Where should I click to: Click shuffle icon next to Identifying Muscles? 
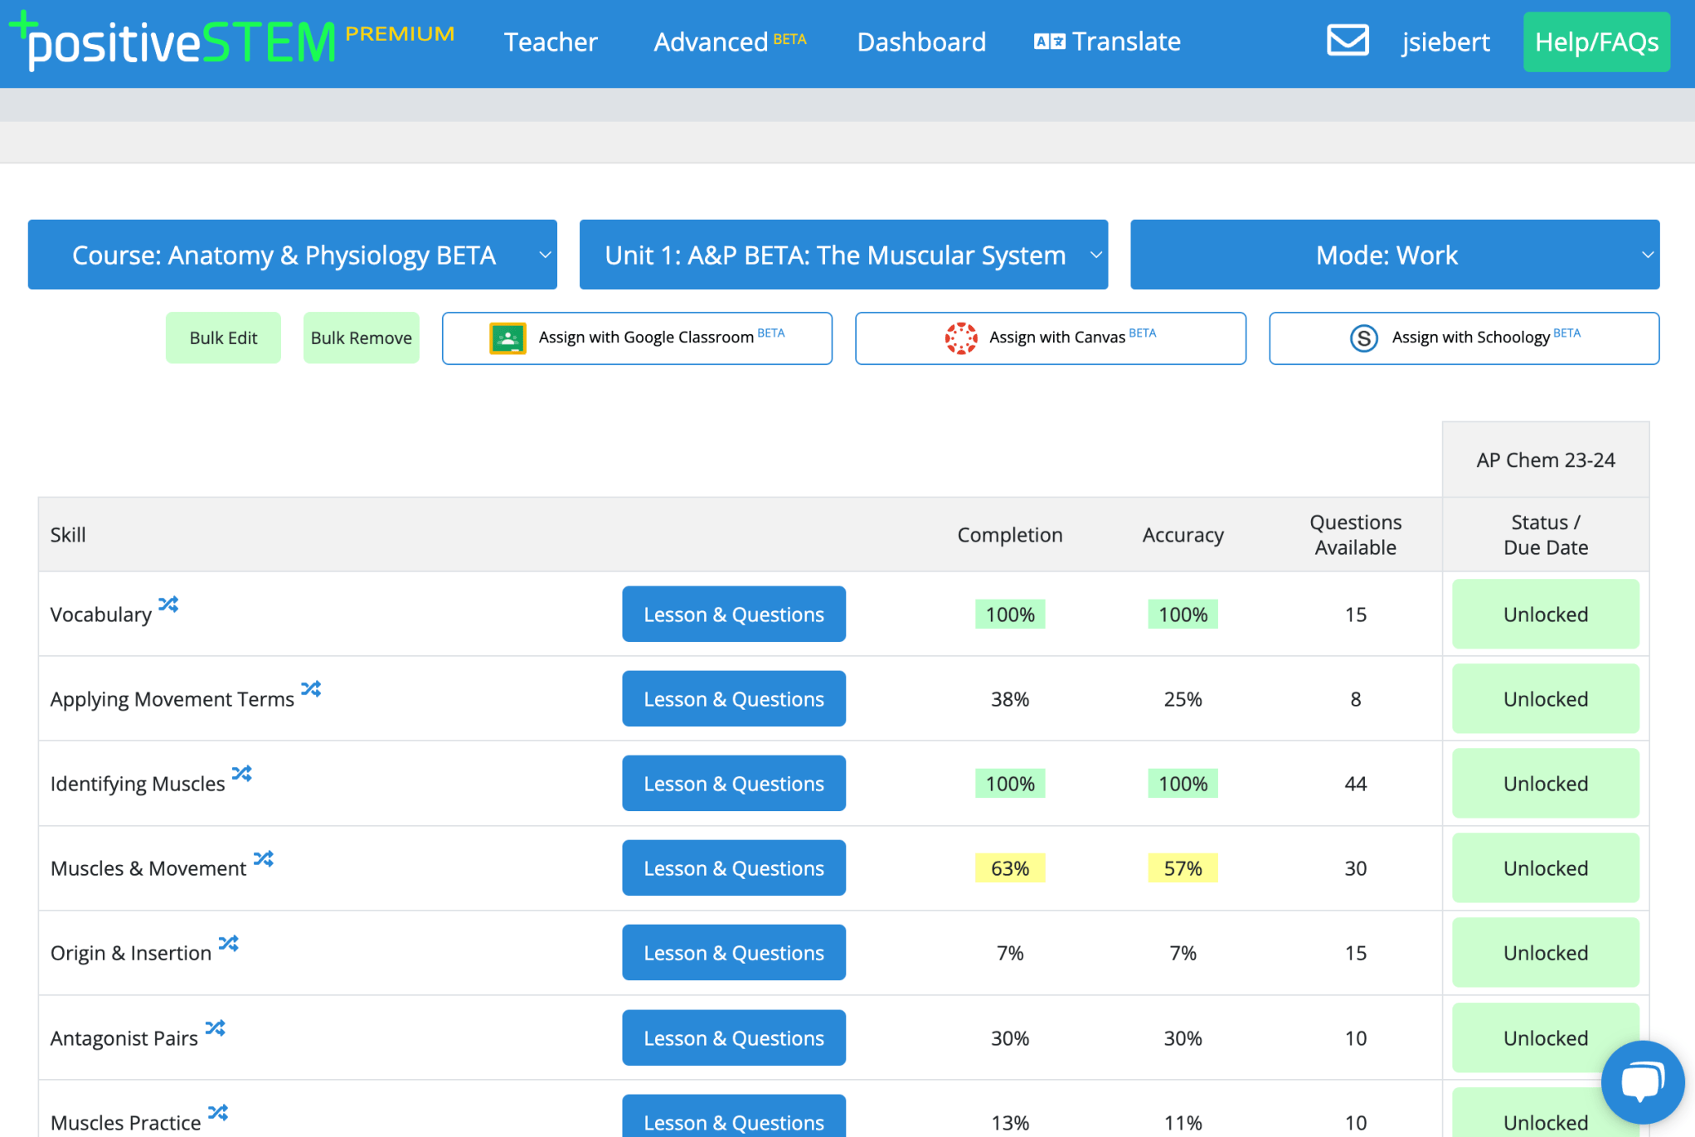tap(241, 774)
